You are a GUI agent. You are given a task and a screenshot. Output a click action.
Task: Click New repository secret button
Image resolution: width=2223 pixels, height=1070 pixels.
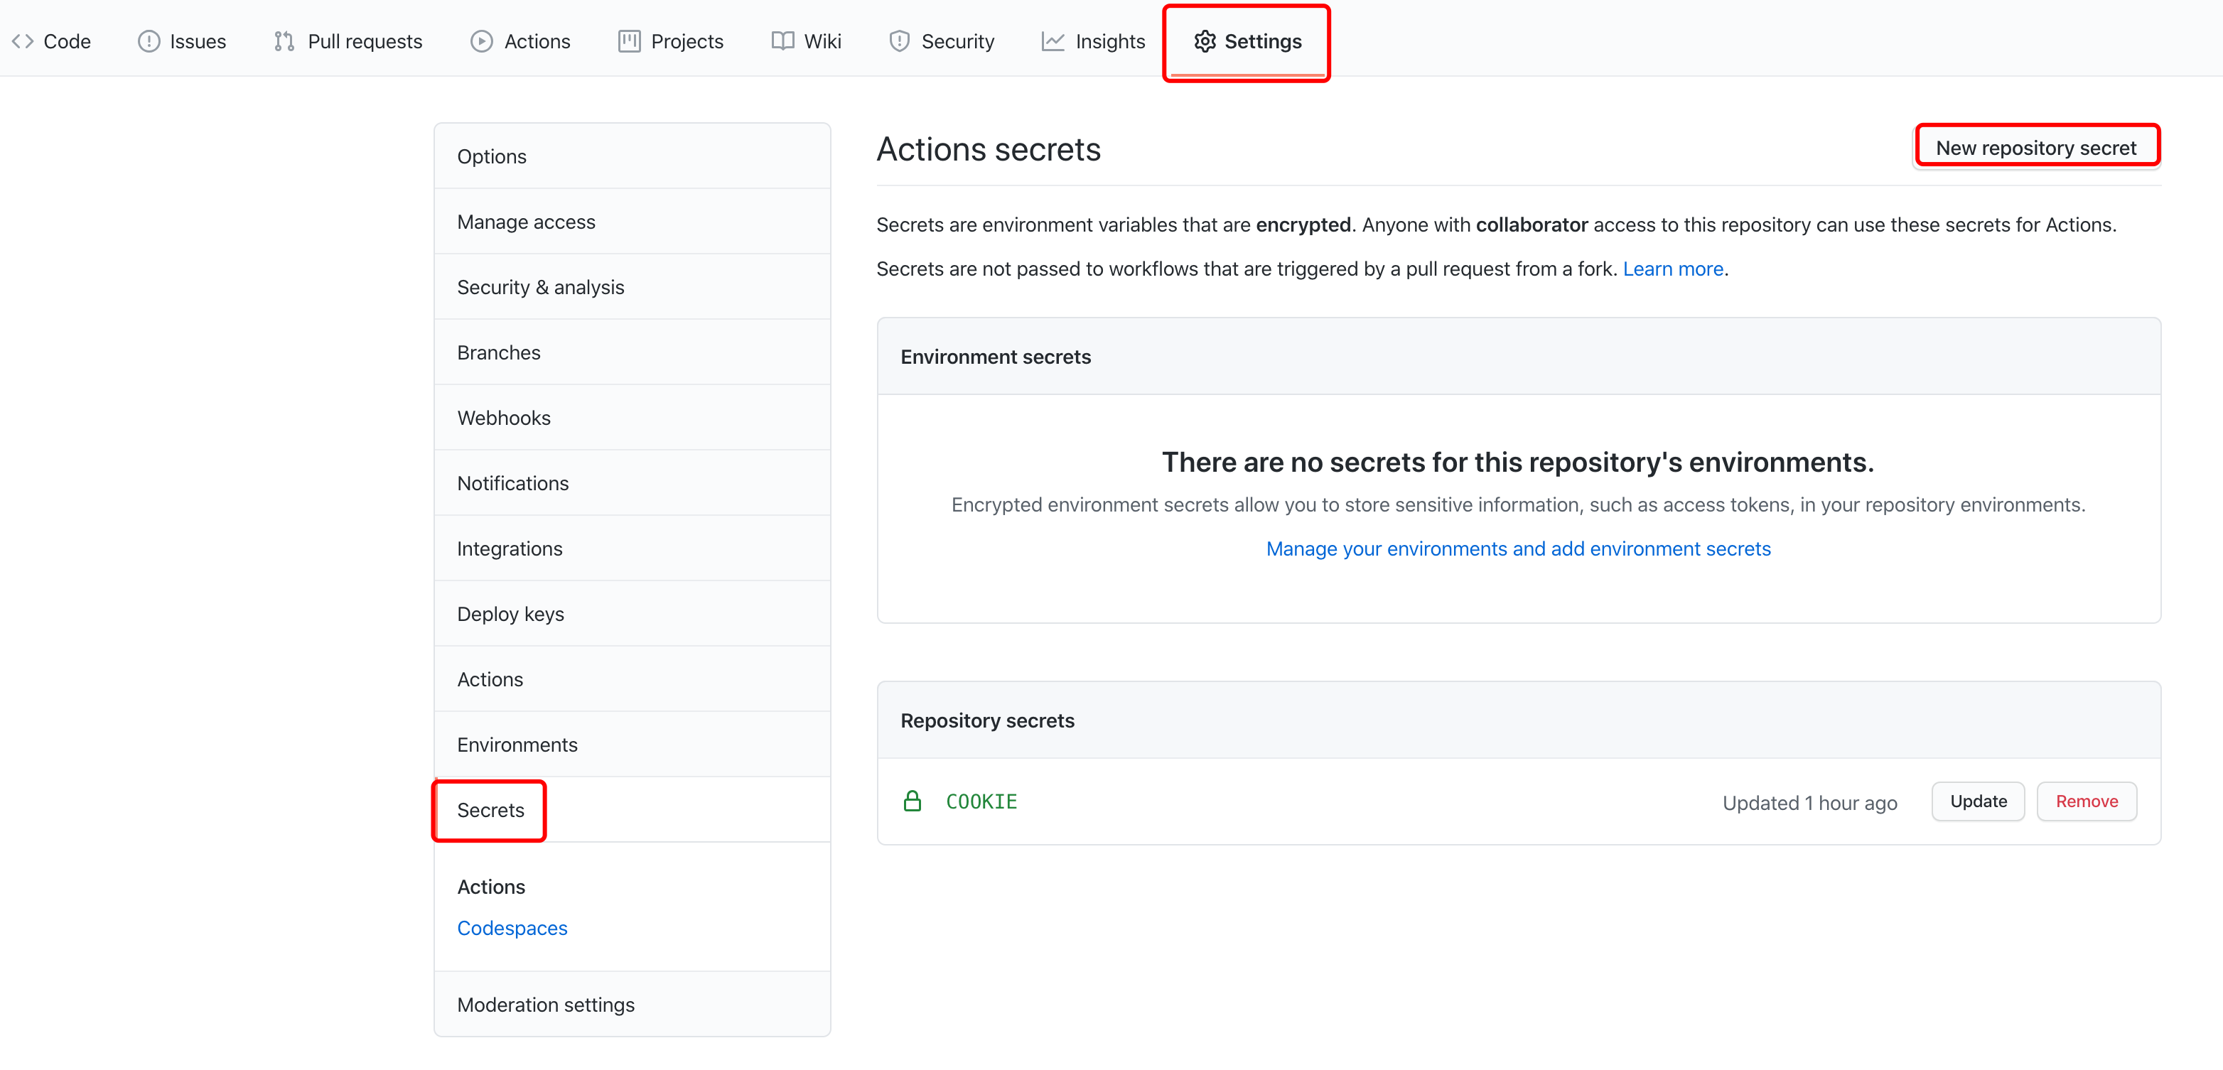2035,148
